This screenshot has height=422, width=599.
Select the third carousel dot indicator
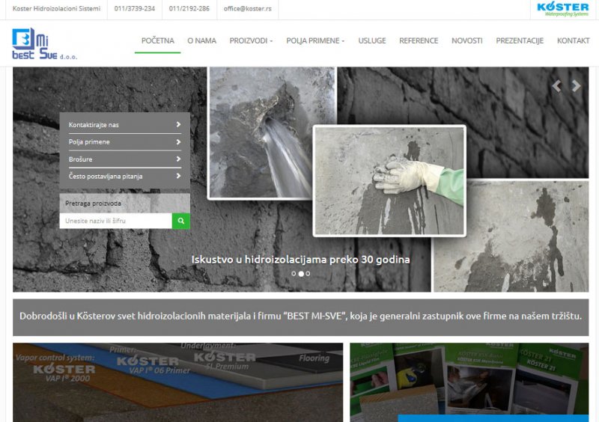[308, 274]
